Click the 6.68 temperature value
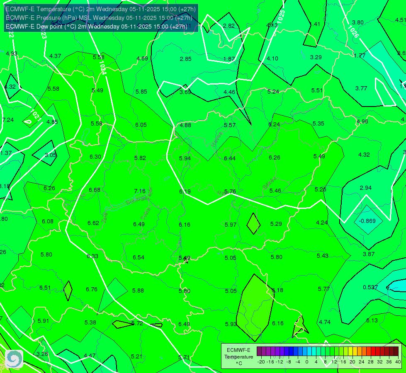The height and width of the screenshot is (373, 406). pyautogui.click(x=95, y=190)
